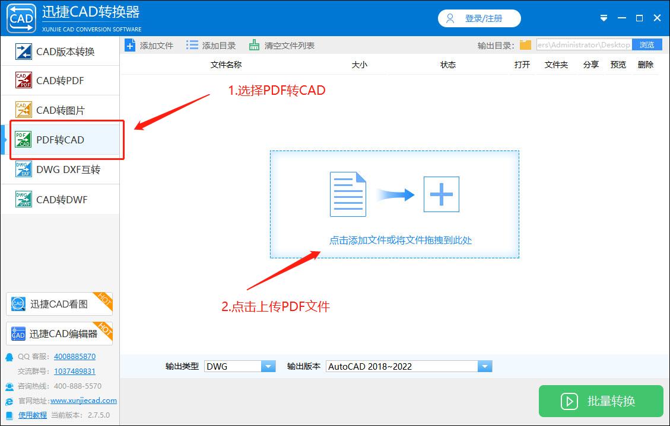The width and height of the screenshot is (670, 426).
Task: Switch to the 文件名称 column header
Action: tap(226, 65)
